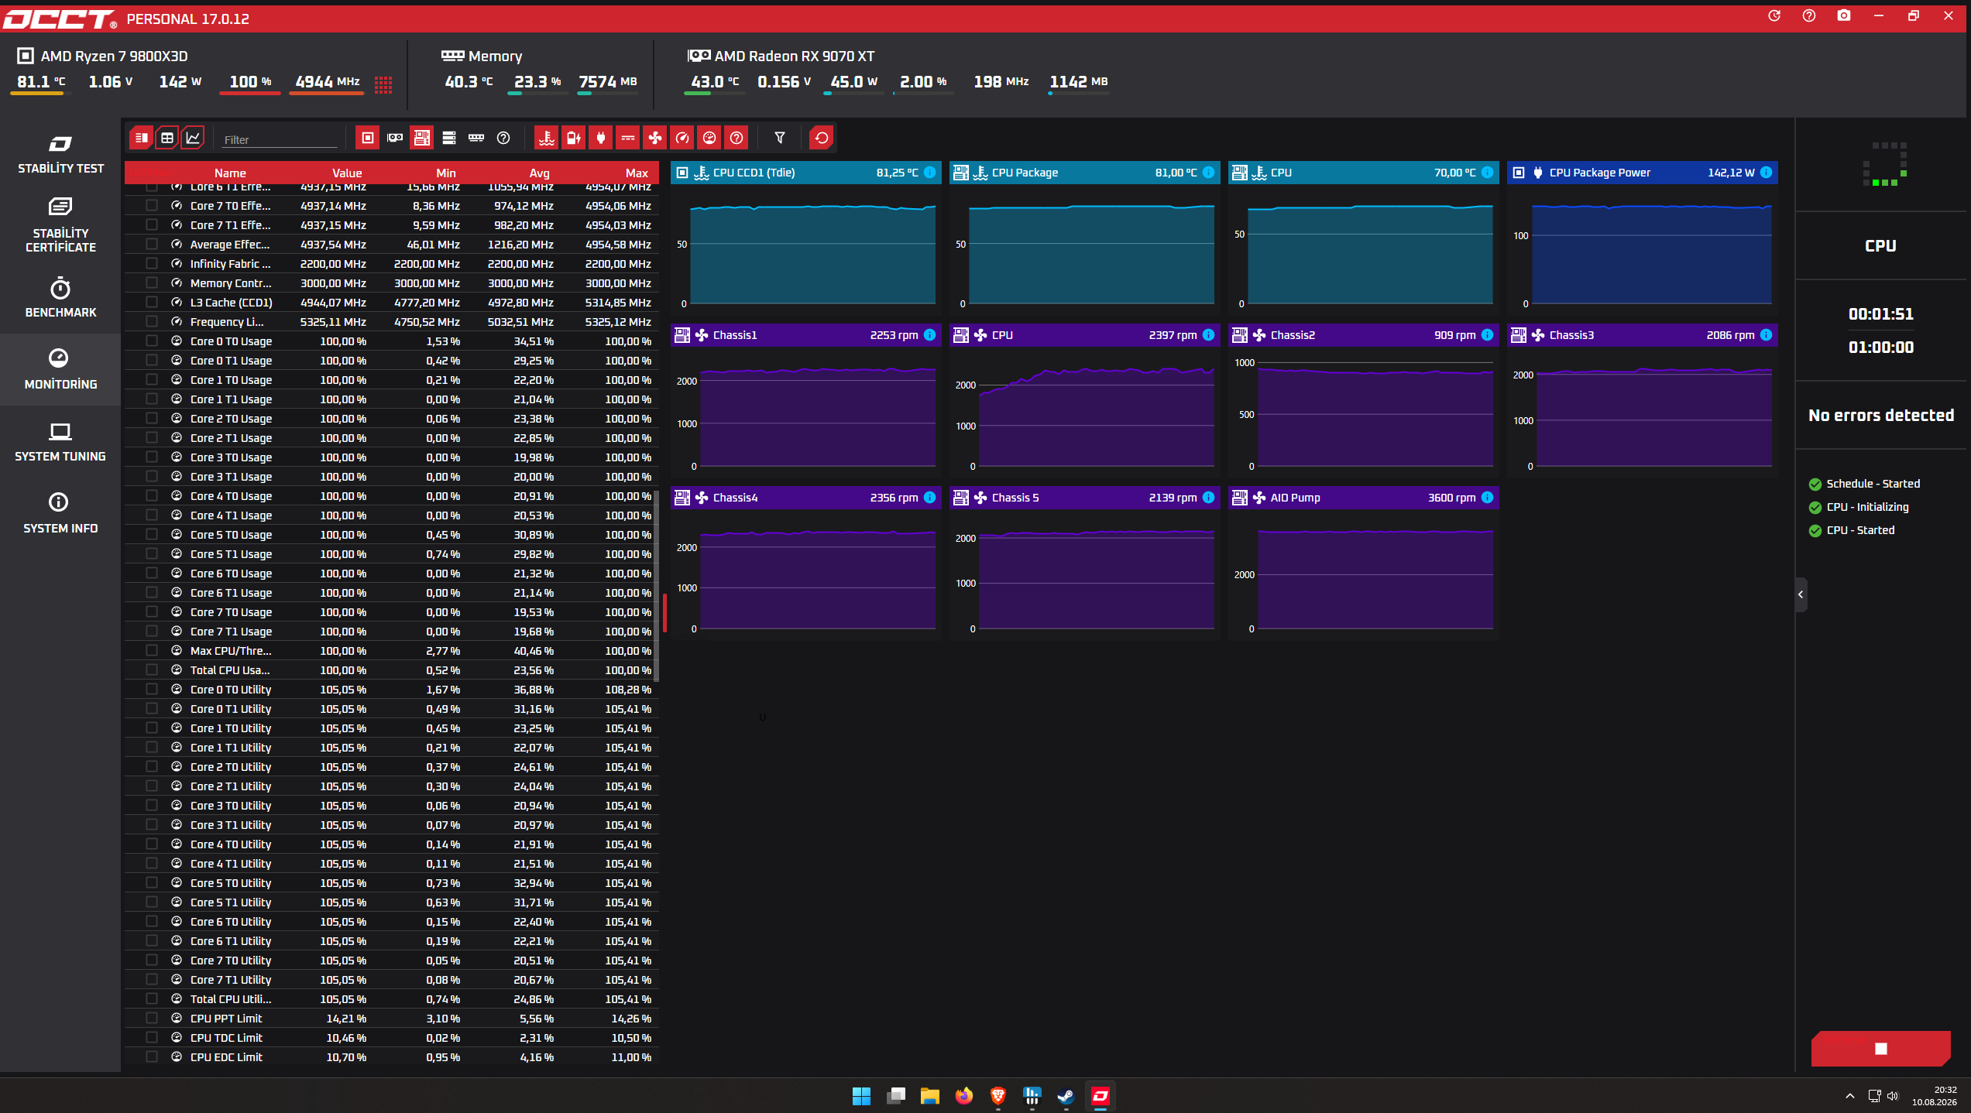1971x1113 pixels.
Task: Open Steam from the taskbar
Action: 1066,1096
